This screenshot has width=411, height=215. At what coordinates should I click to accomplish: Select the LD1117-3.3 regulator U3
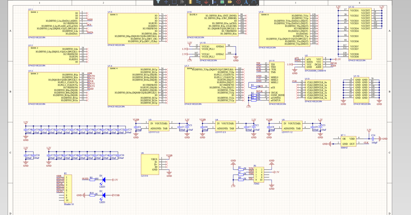159,126
